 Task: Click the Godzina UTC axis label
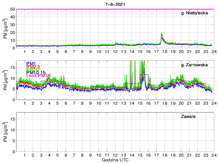(x=114, y=160)
